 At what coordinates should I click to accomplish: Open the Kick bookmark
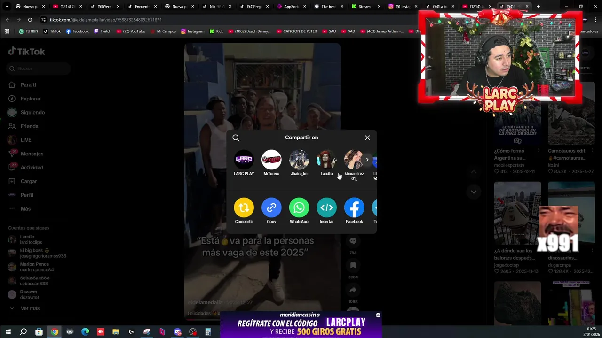tap(216, 31)
